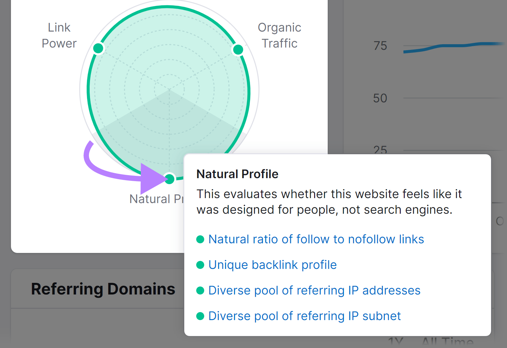Click the Natural Profile data point marker
Screen dimensions: 507x348
[x=170, y=179]
